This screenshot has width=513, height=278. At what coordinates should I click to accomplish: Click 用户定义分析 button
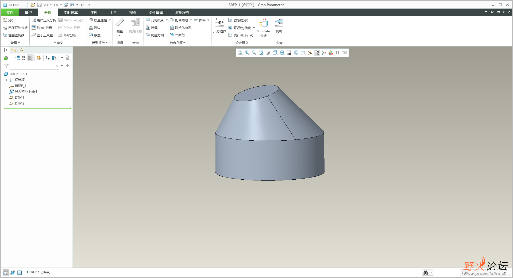pyautogui.click(x=44, y=20)
